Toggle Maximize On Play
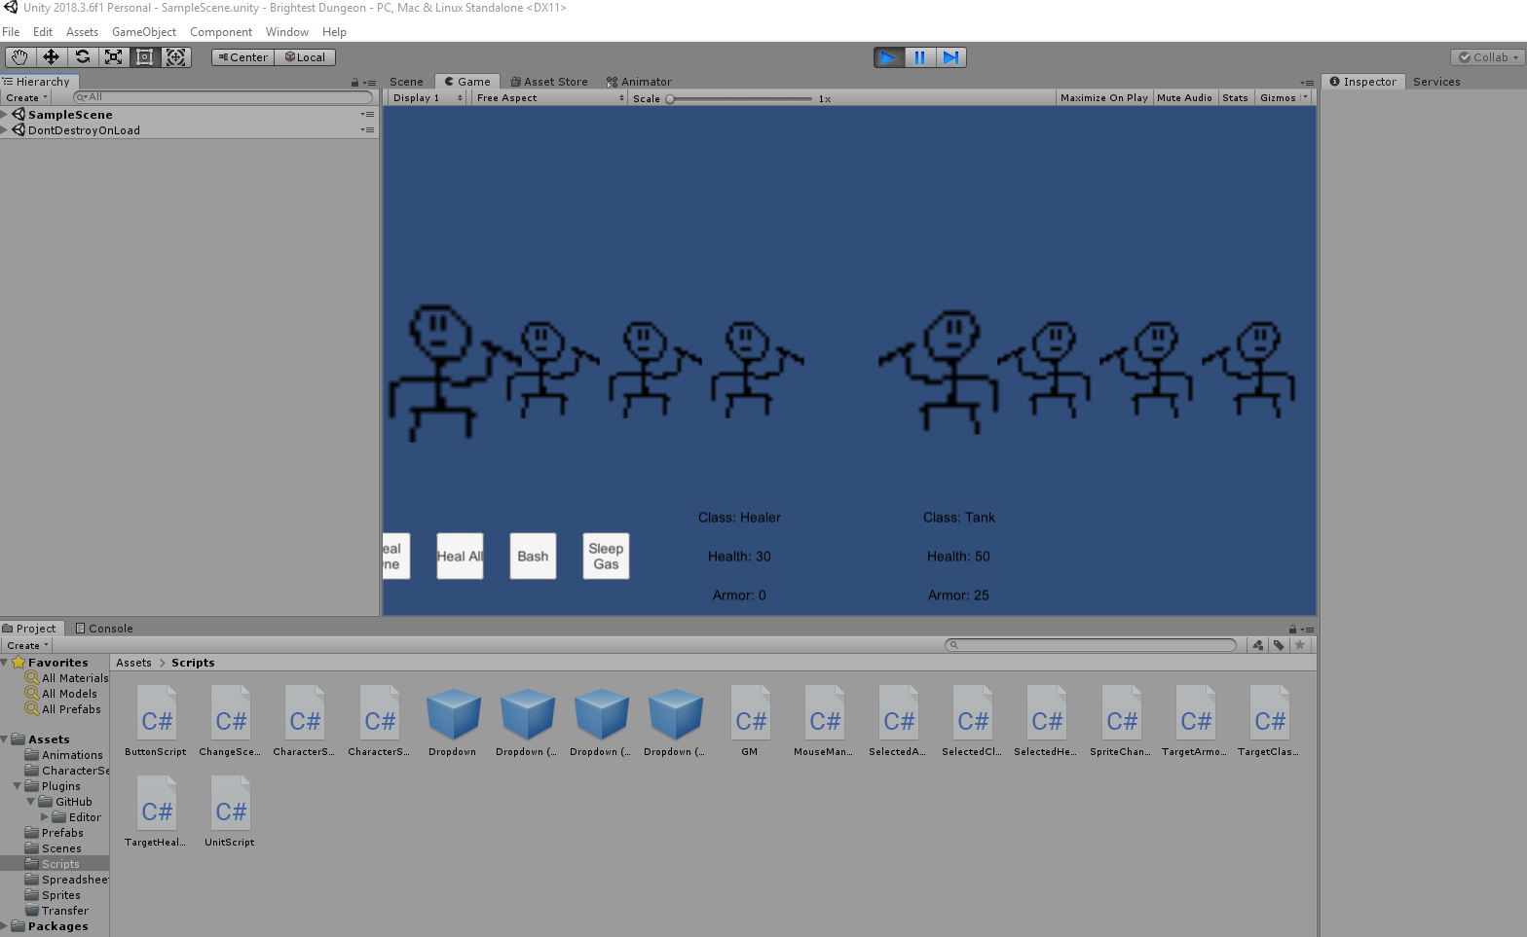The image size is (1527, 937). point(1103,98)
